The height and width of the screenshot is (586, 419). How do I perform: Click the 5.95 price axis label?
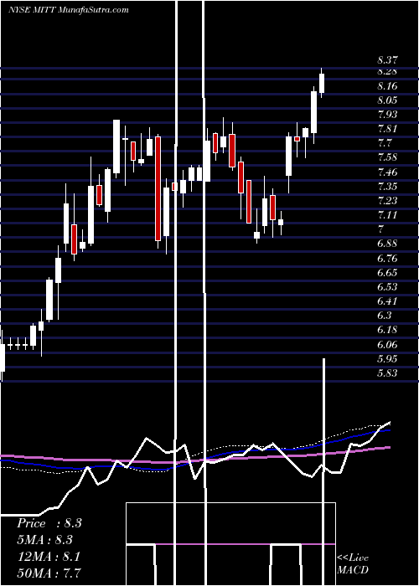(387, 359)
